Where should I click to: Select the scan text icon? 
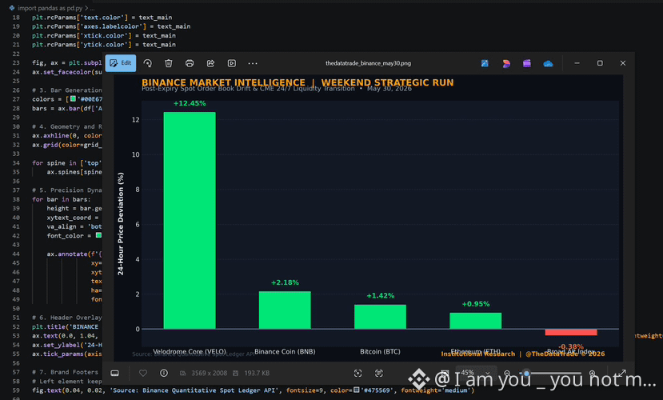379,373
